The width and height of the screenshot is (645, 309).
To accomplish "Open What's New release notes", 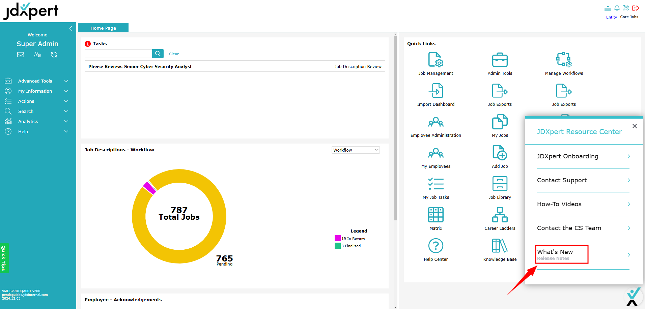I will pyautogui.click(x=583, y=255).
